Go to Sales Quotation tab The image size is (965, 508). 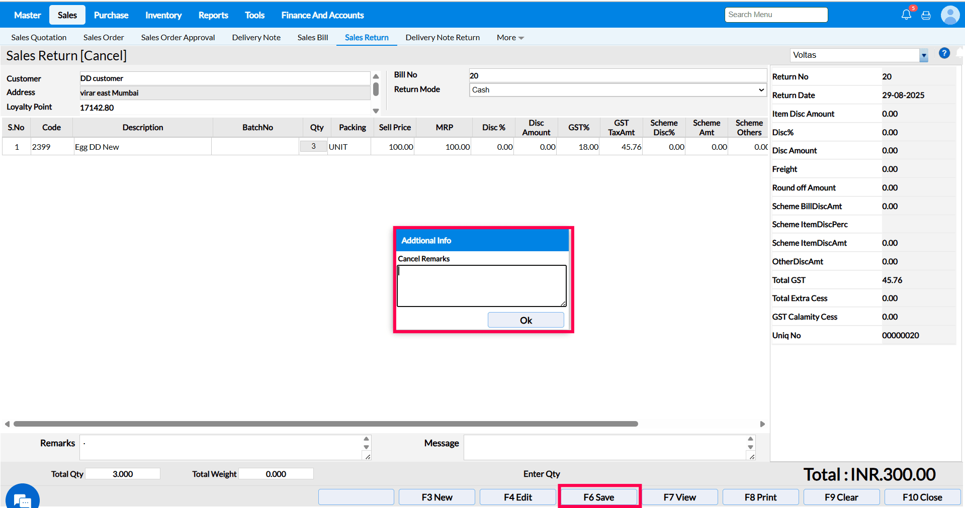pyautogui.click(x=39, y=38)
